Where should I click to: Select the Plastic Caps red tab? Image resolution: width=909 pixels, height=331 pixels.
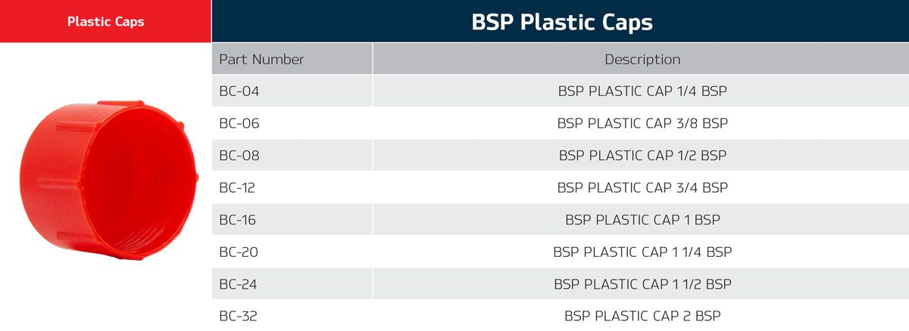tap(105, 21)
